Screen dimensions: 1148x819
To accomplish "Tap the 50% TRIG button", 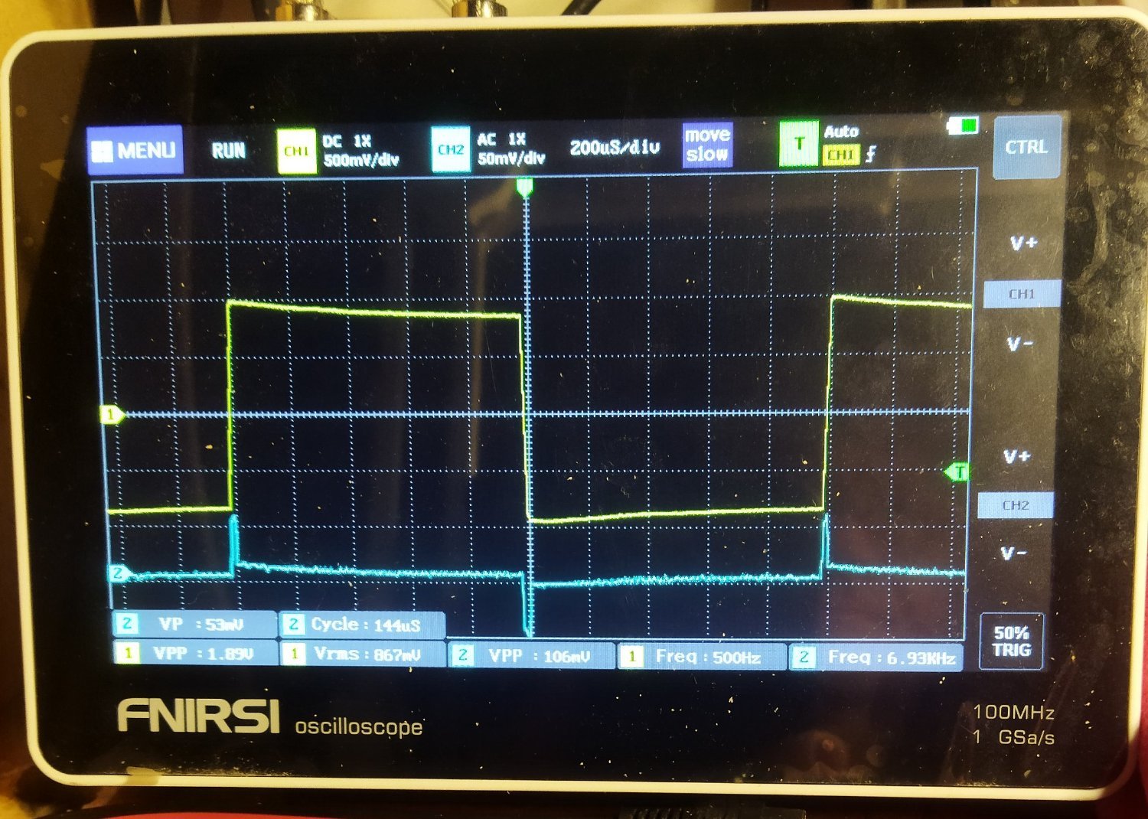I will point(1012,641).
